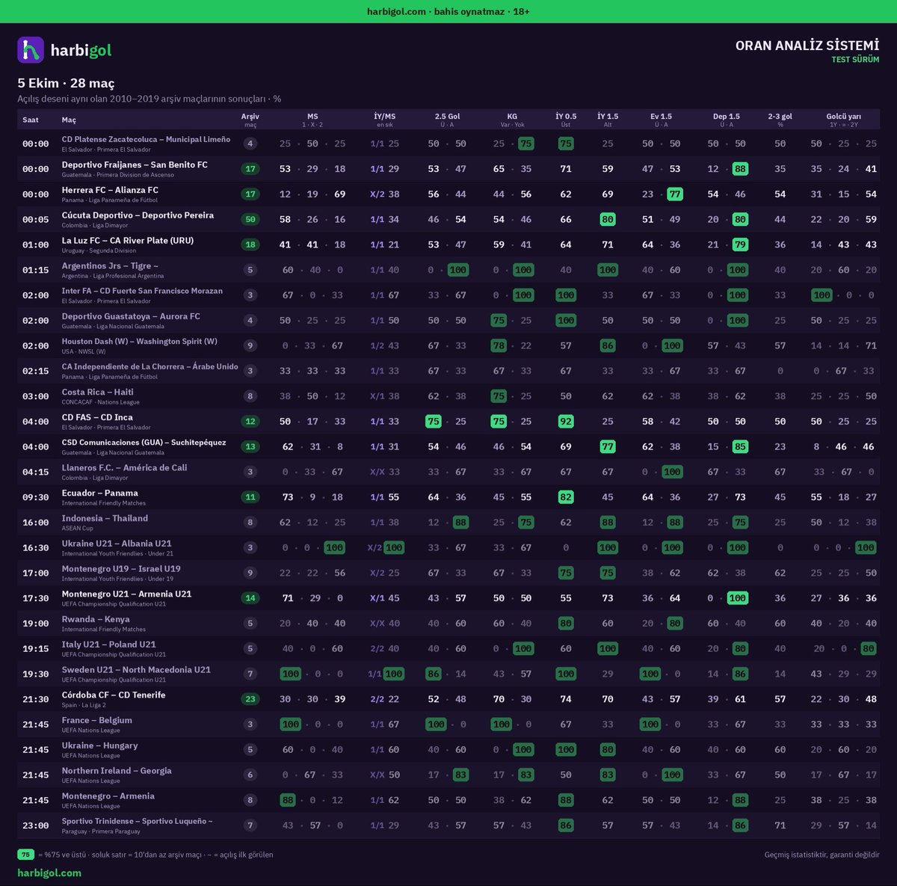Click the 'Saat' column header

click(31, 120)
